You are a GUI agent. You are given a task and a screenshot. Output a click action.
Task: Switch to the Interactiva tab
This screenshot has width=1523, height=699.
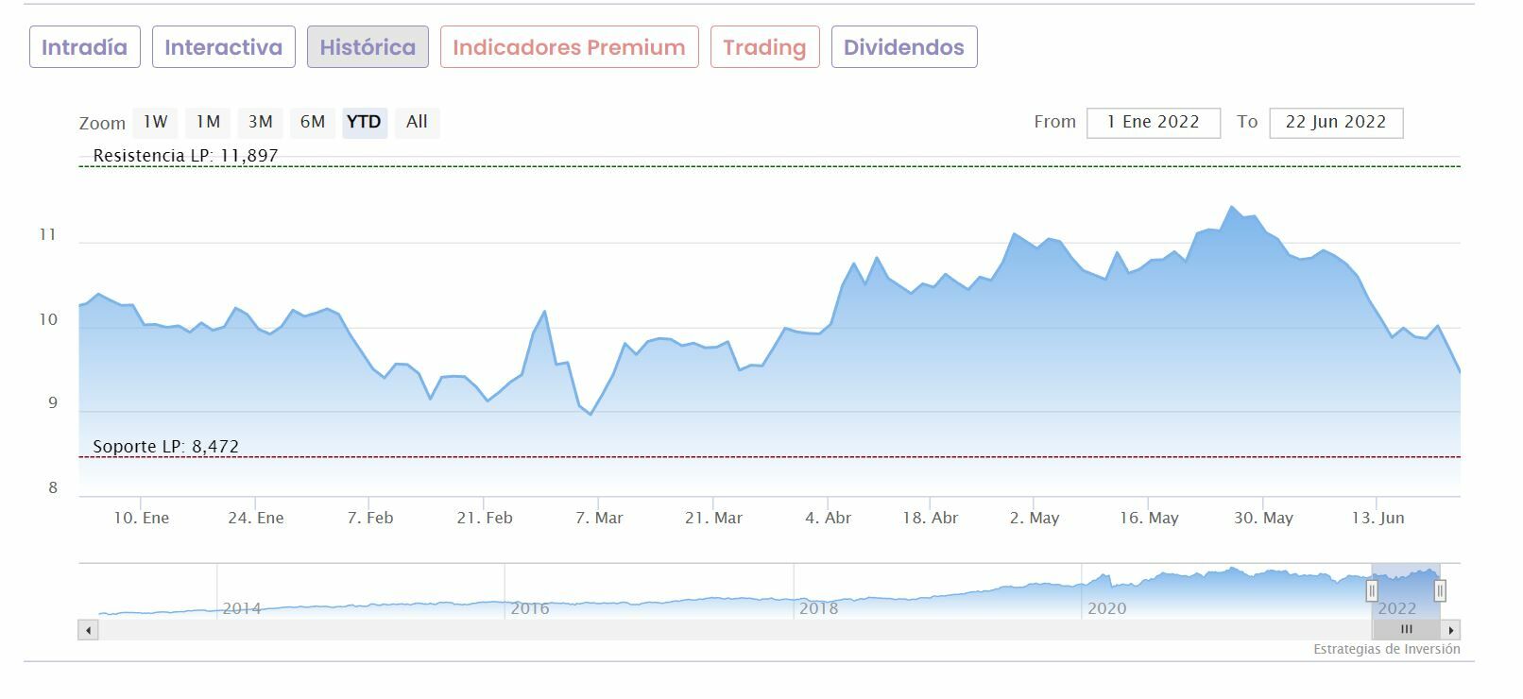(x=224, y=47)
